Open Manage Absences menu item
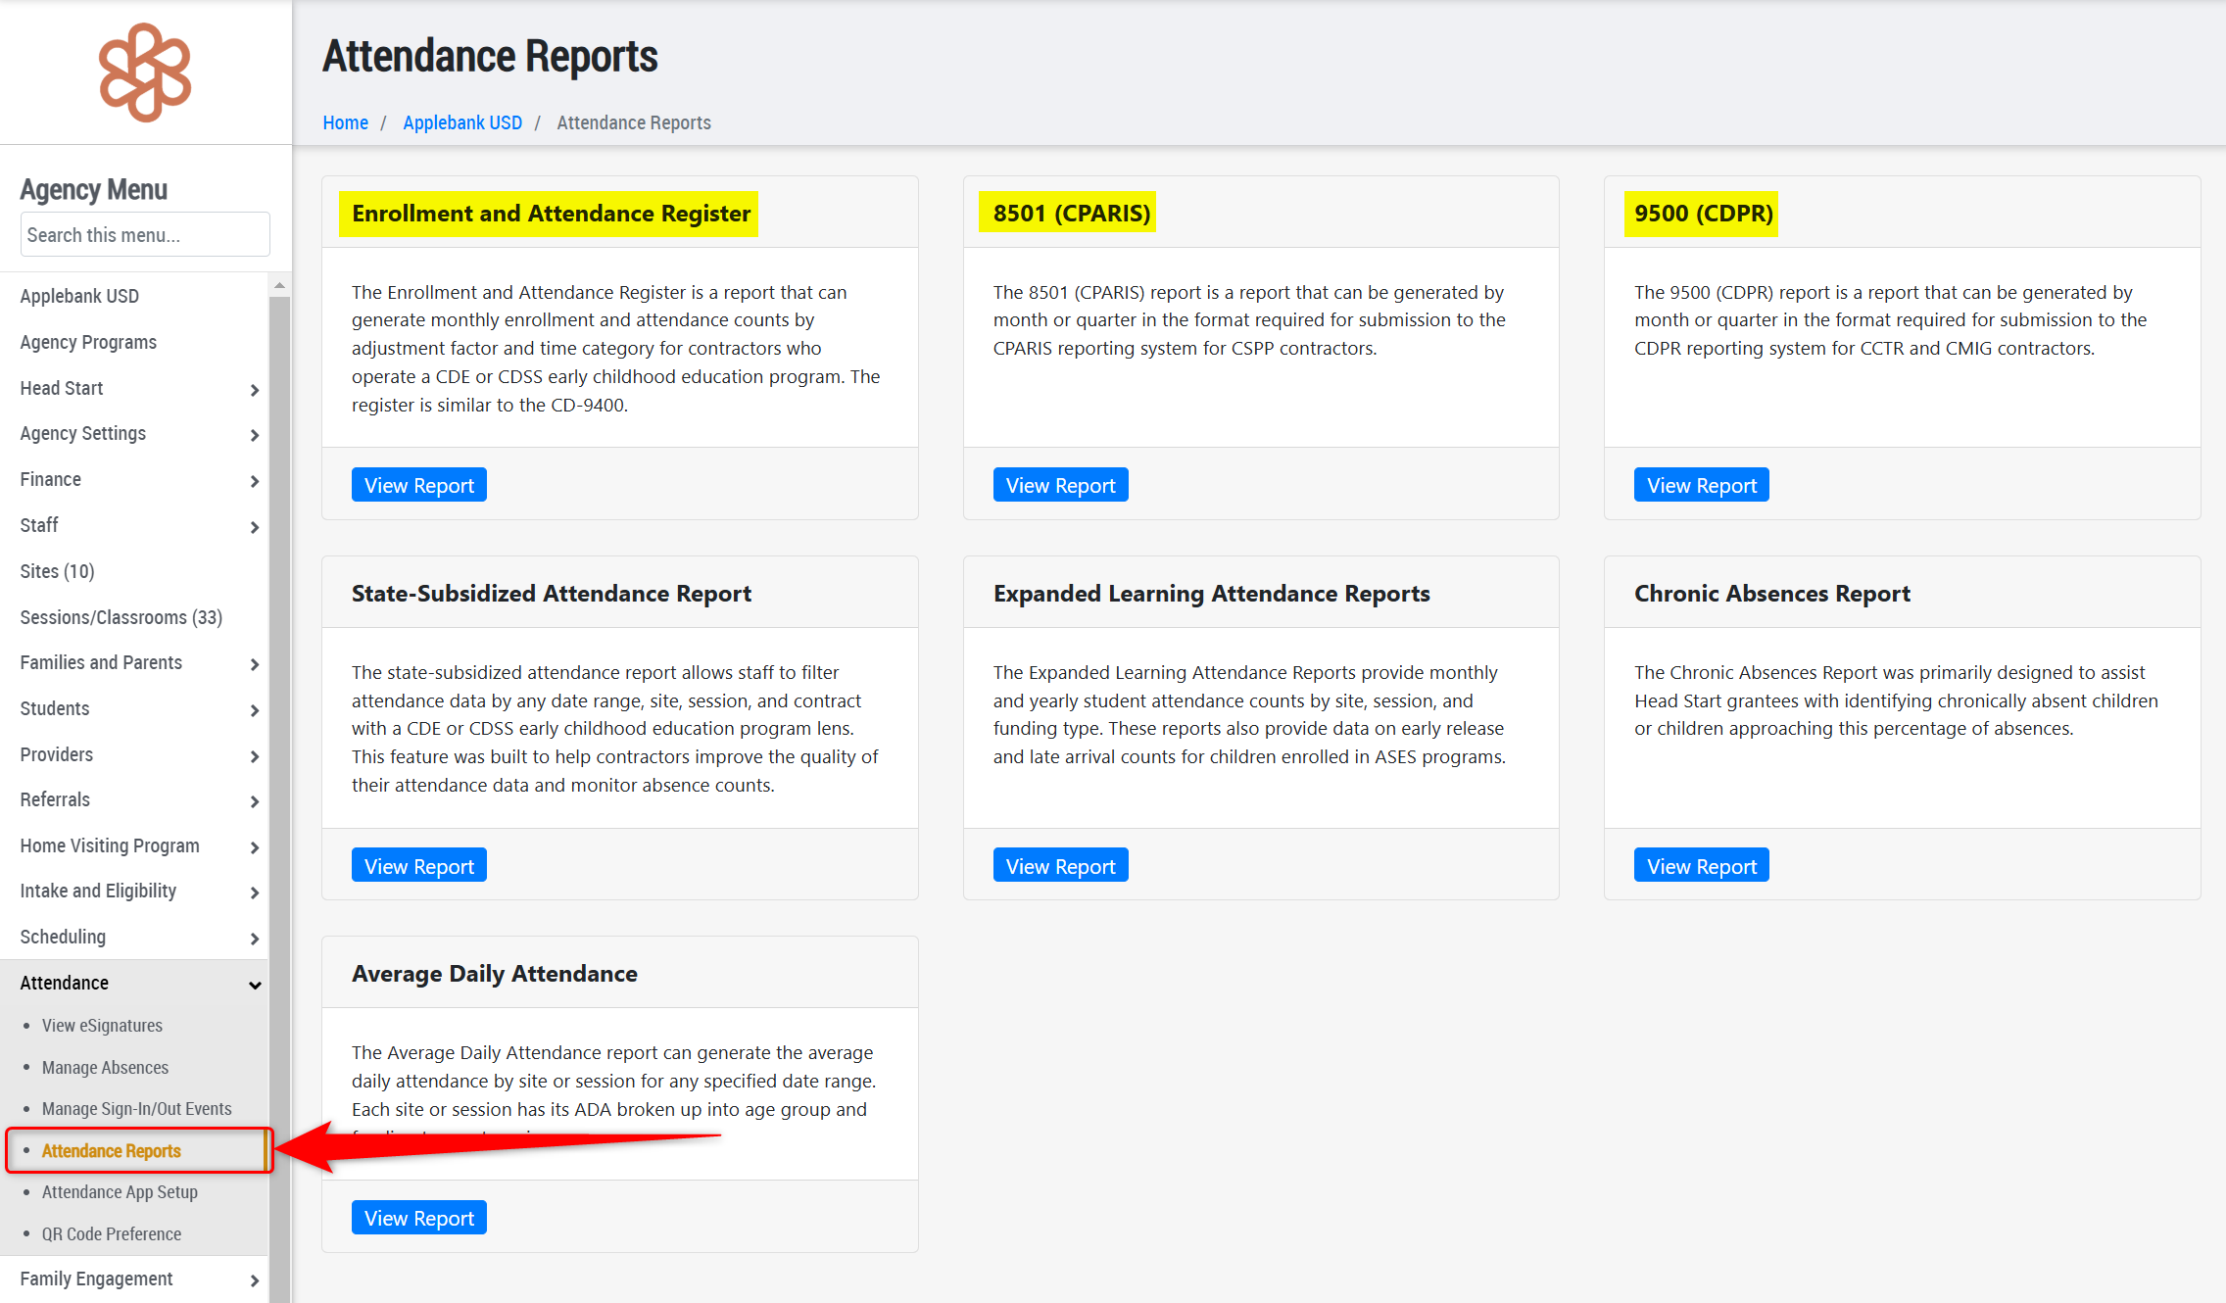Image resolution: width=2226 pixels, height=1303 pixels. (x=105, y=1067)
